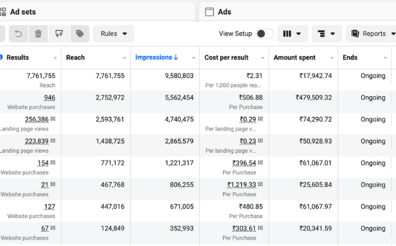Viewport: 396px width, 246px height.
Task: Toggle the View Setup switch
Action: [x=265, y=34]
